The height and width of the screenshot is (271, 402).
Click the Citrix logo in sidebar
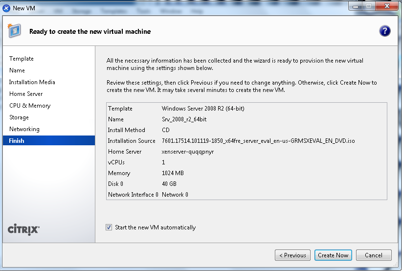point(23,229)
